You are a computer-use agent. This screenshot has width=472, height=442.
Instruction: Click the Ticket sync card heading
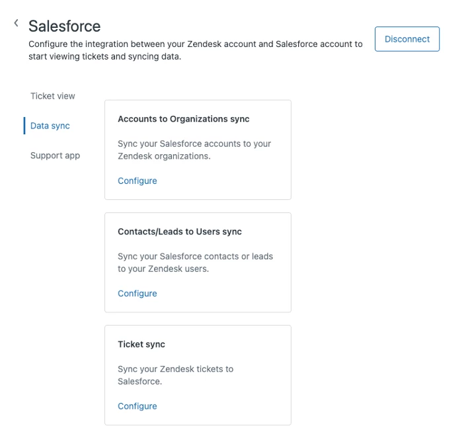141,344
